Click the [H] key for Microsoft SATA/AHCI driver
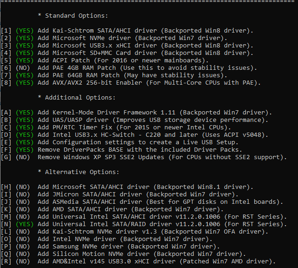Viewport: 298px width, 268px height. (x=6, y=187)
